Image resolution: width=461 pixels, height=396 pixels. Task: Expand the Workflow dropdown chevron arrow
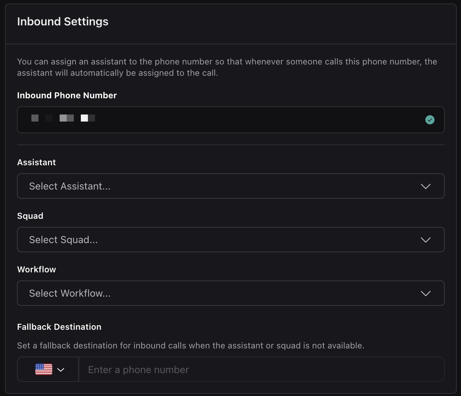[425, 293]
